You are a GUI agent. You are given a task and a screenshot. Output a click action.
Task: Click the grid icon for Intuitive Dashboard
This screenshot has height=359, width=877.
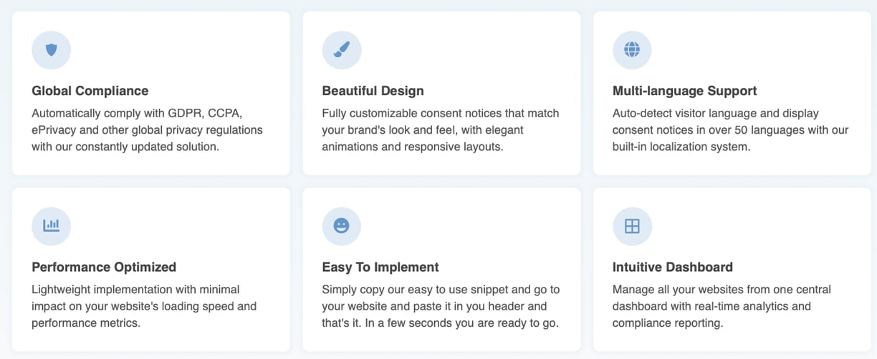632,226
